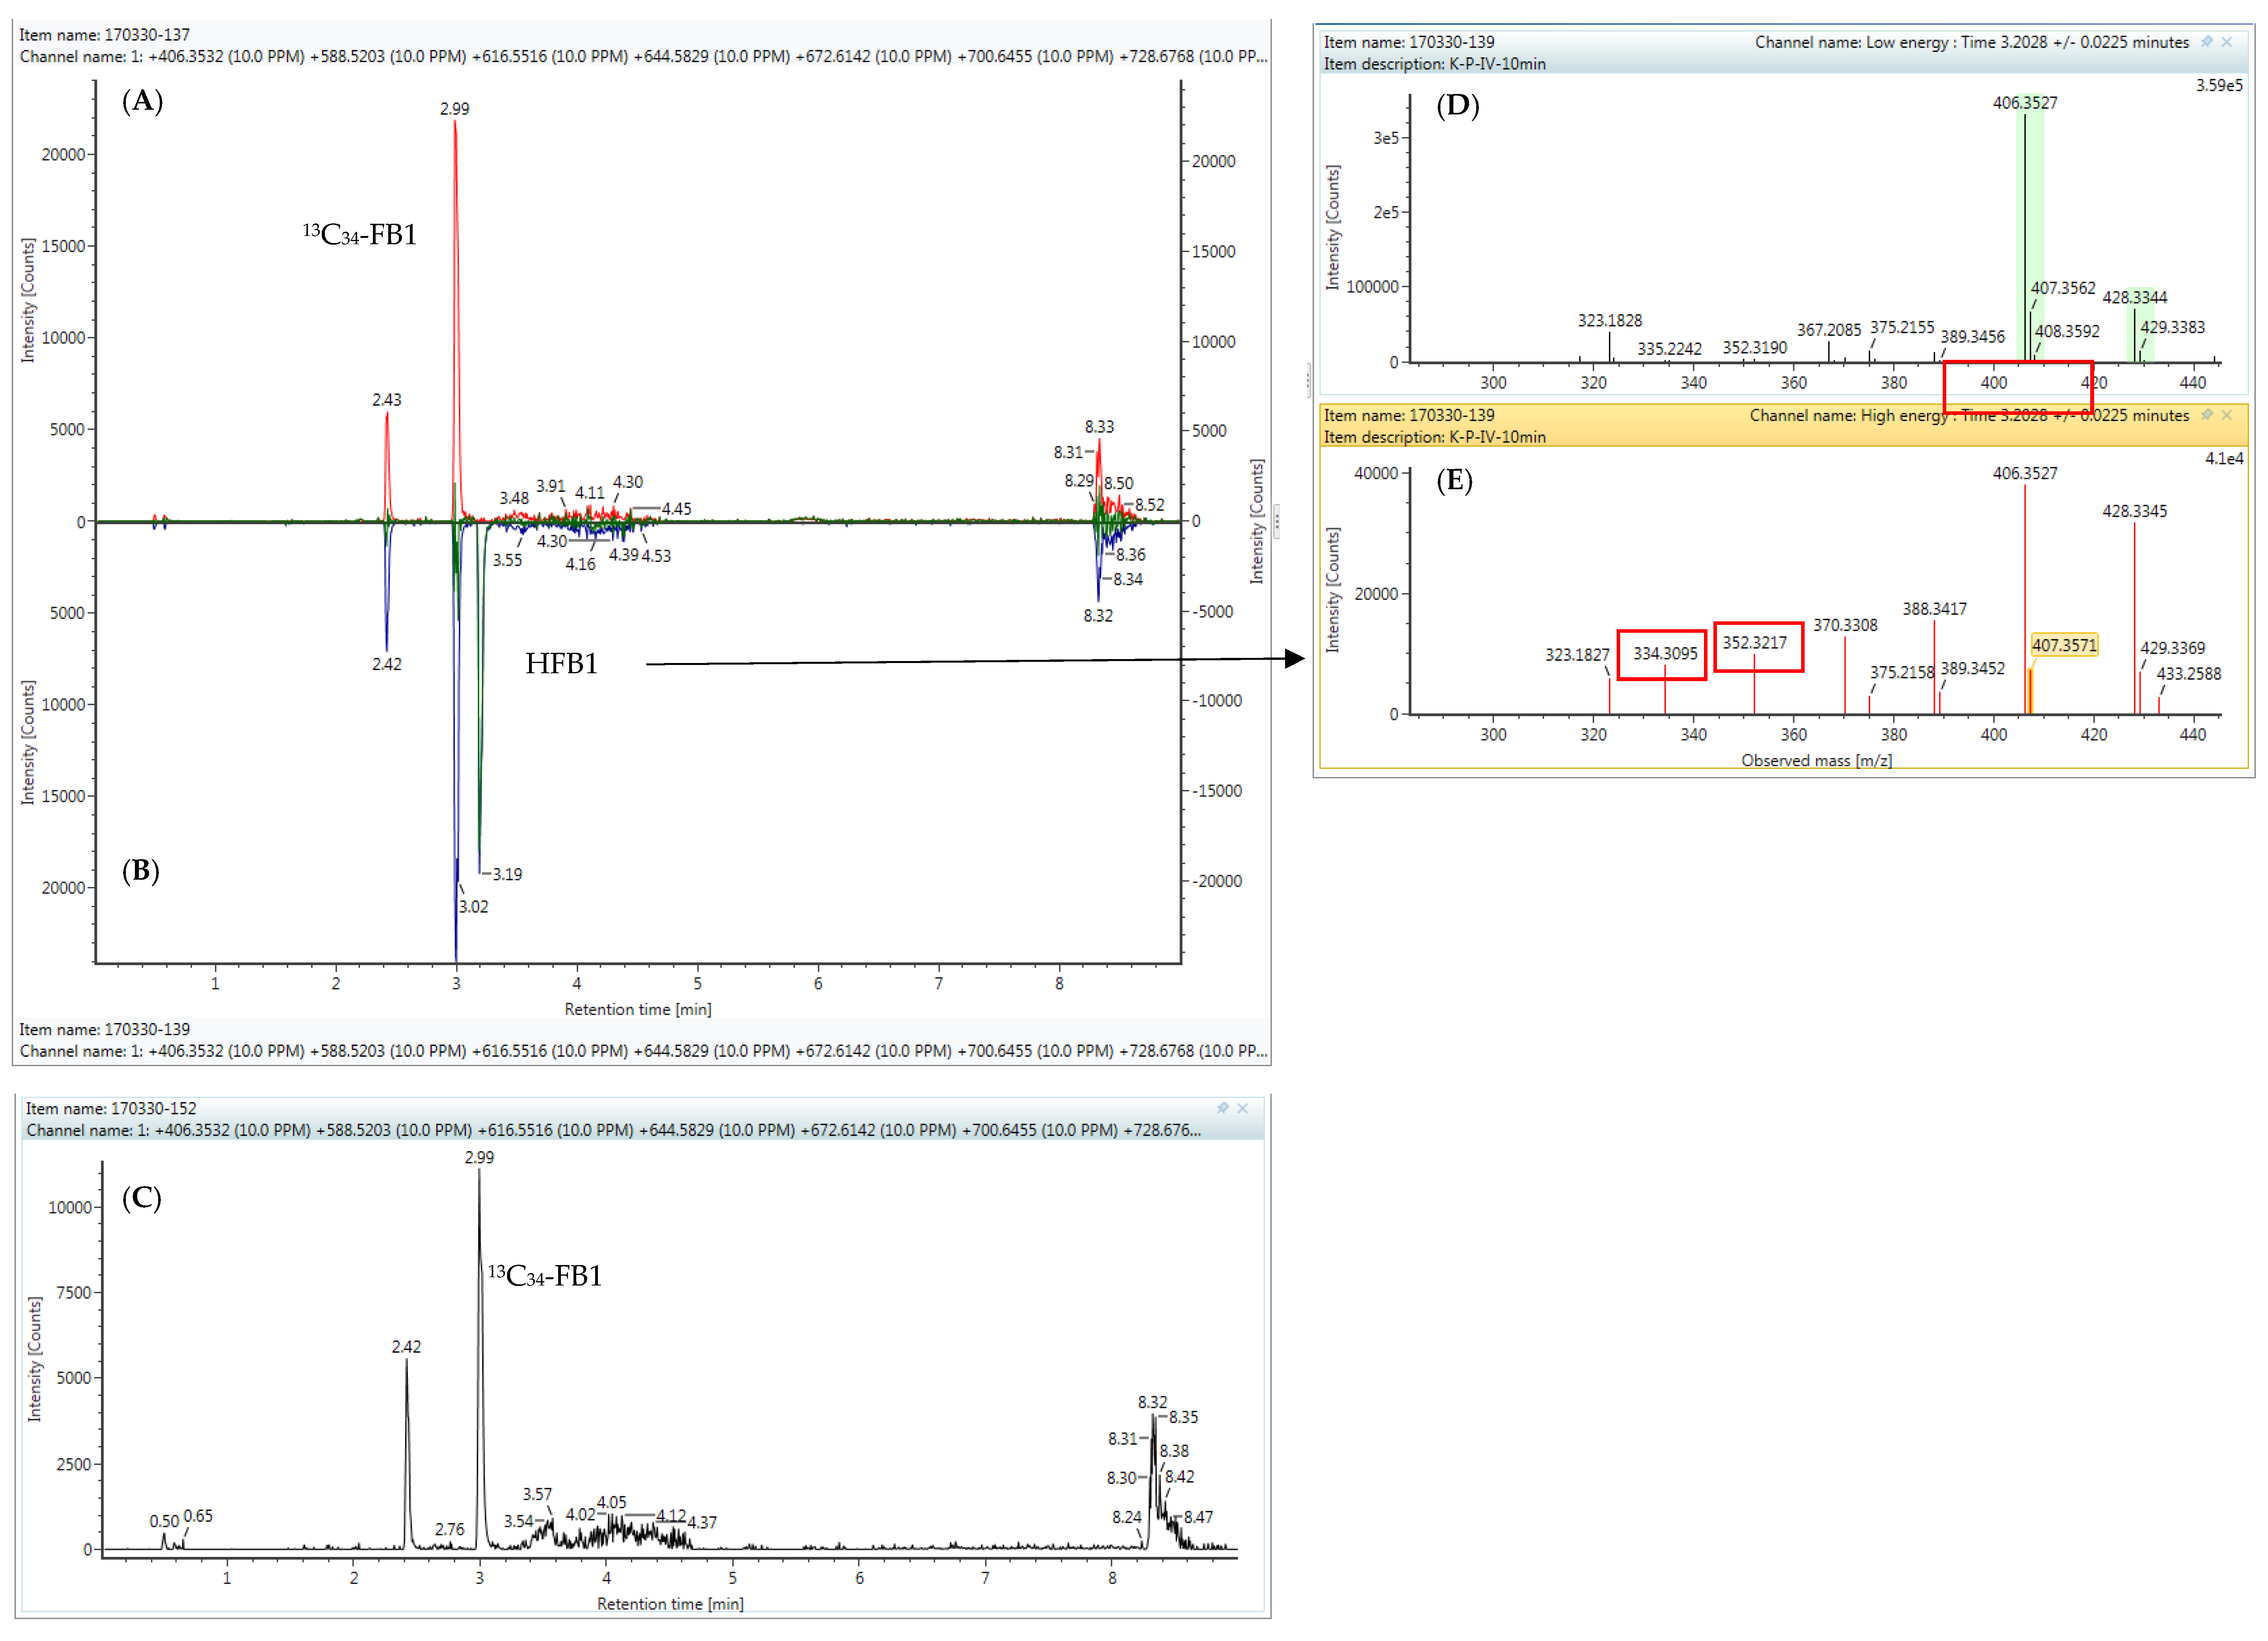Click the Observed mass [m/z] axis title
Image resolution: width=2268 pixels, height=1641 pixels.
(1817, 760)
